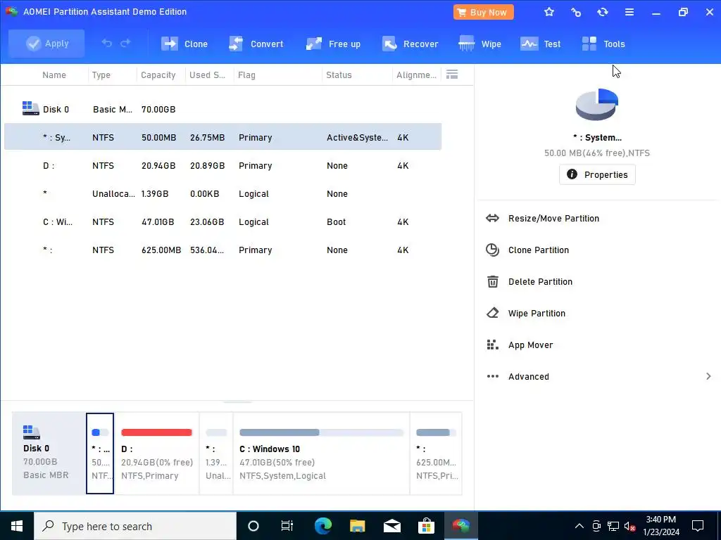Select the System Reserved block in disk map
This screenshot has height=540, width=721.
pyautogui.click(x=100, y=454)
